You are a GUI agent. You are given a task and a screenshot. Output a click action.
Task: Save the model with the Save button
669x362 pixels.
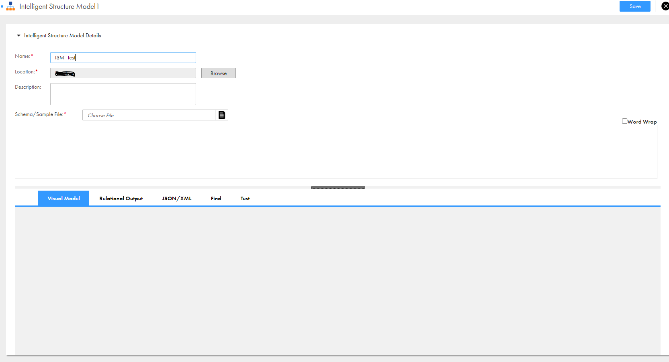[x=635, y=6]
